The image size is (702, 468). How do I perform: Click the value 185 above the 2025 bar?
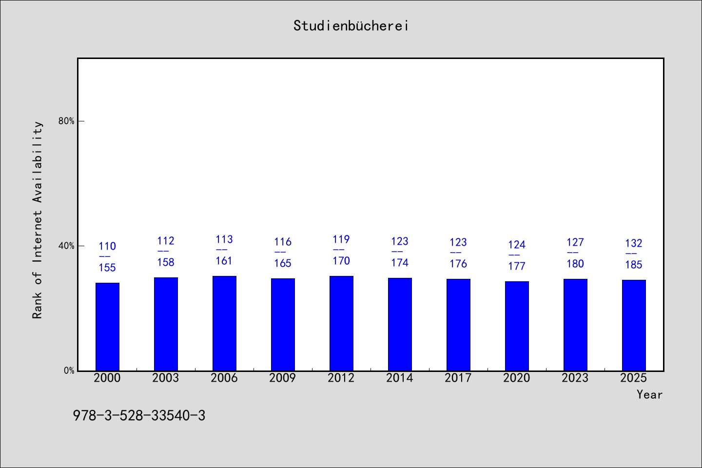click(634, 265)
